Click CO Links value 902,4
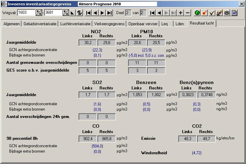This screenshot has height=164, width=246. [x=88, y=139]
